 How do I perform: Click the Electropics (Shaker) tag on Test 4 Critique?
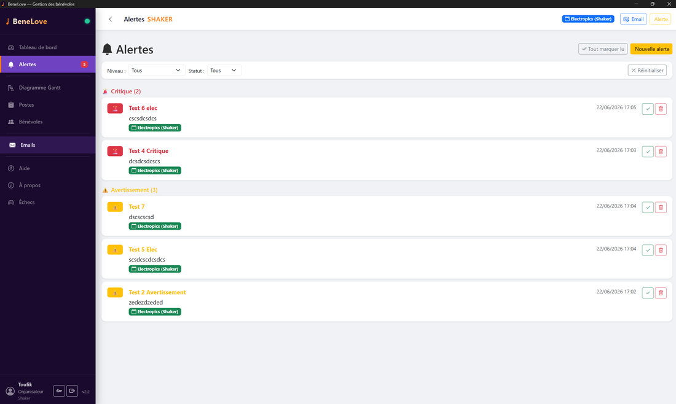(x=155, y=171)
